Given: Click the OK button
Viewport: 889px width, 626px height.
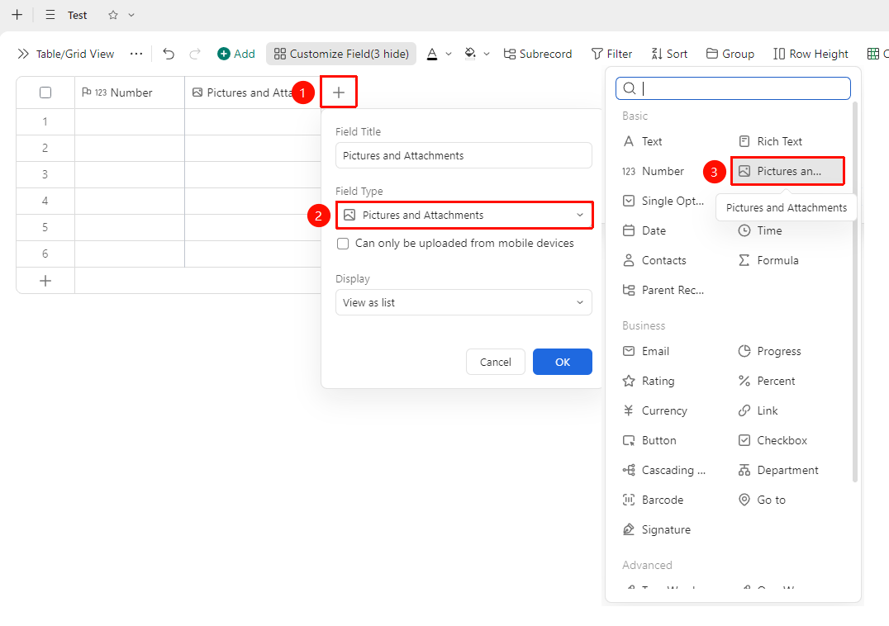Looking at the screenshot, I should point(563,362).
